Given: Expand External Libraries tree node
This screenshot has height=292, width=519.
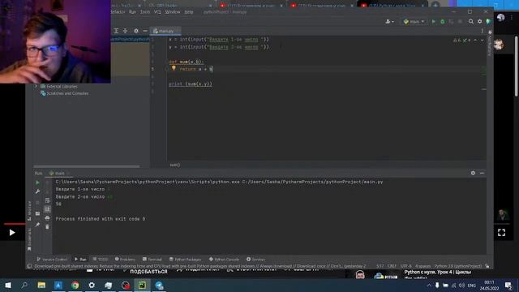Looking at the screenshot, I should pos(36,87).
